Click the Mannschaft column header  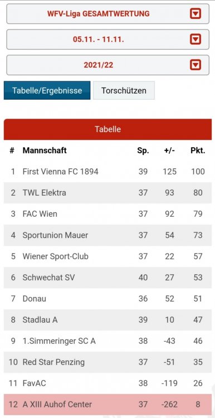tap(45, 150)
